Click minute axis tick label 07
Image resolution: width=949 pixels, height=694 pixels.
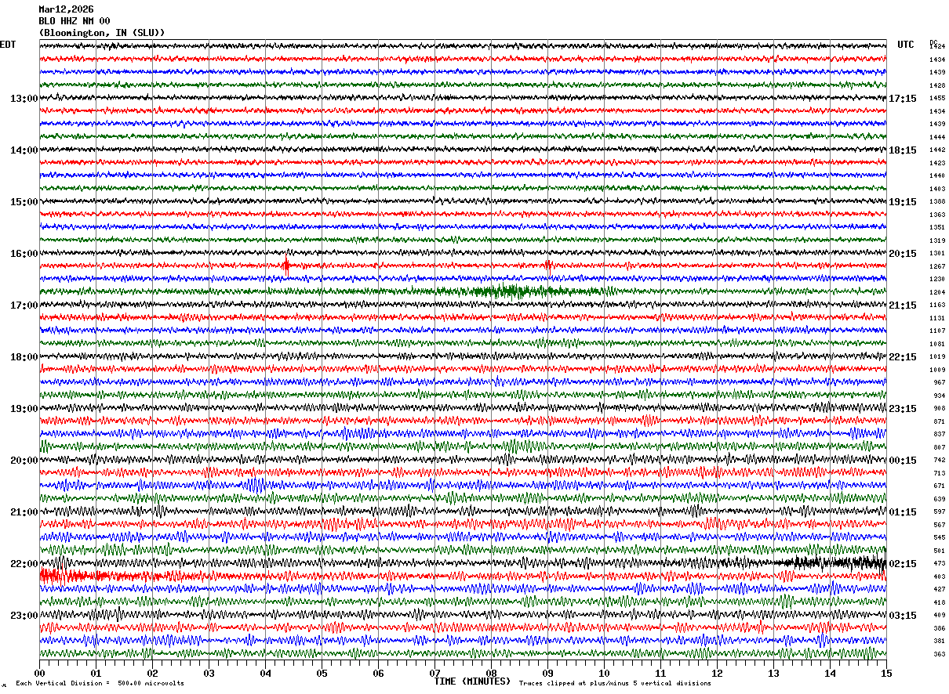pos(435,674)
